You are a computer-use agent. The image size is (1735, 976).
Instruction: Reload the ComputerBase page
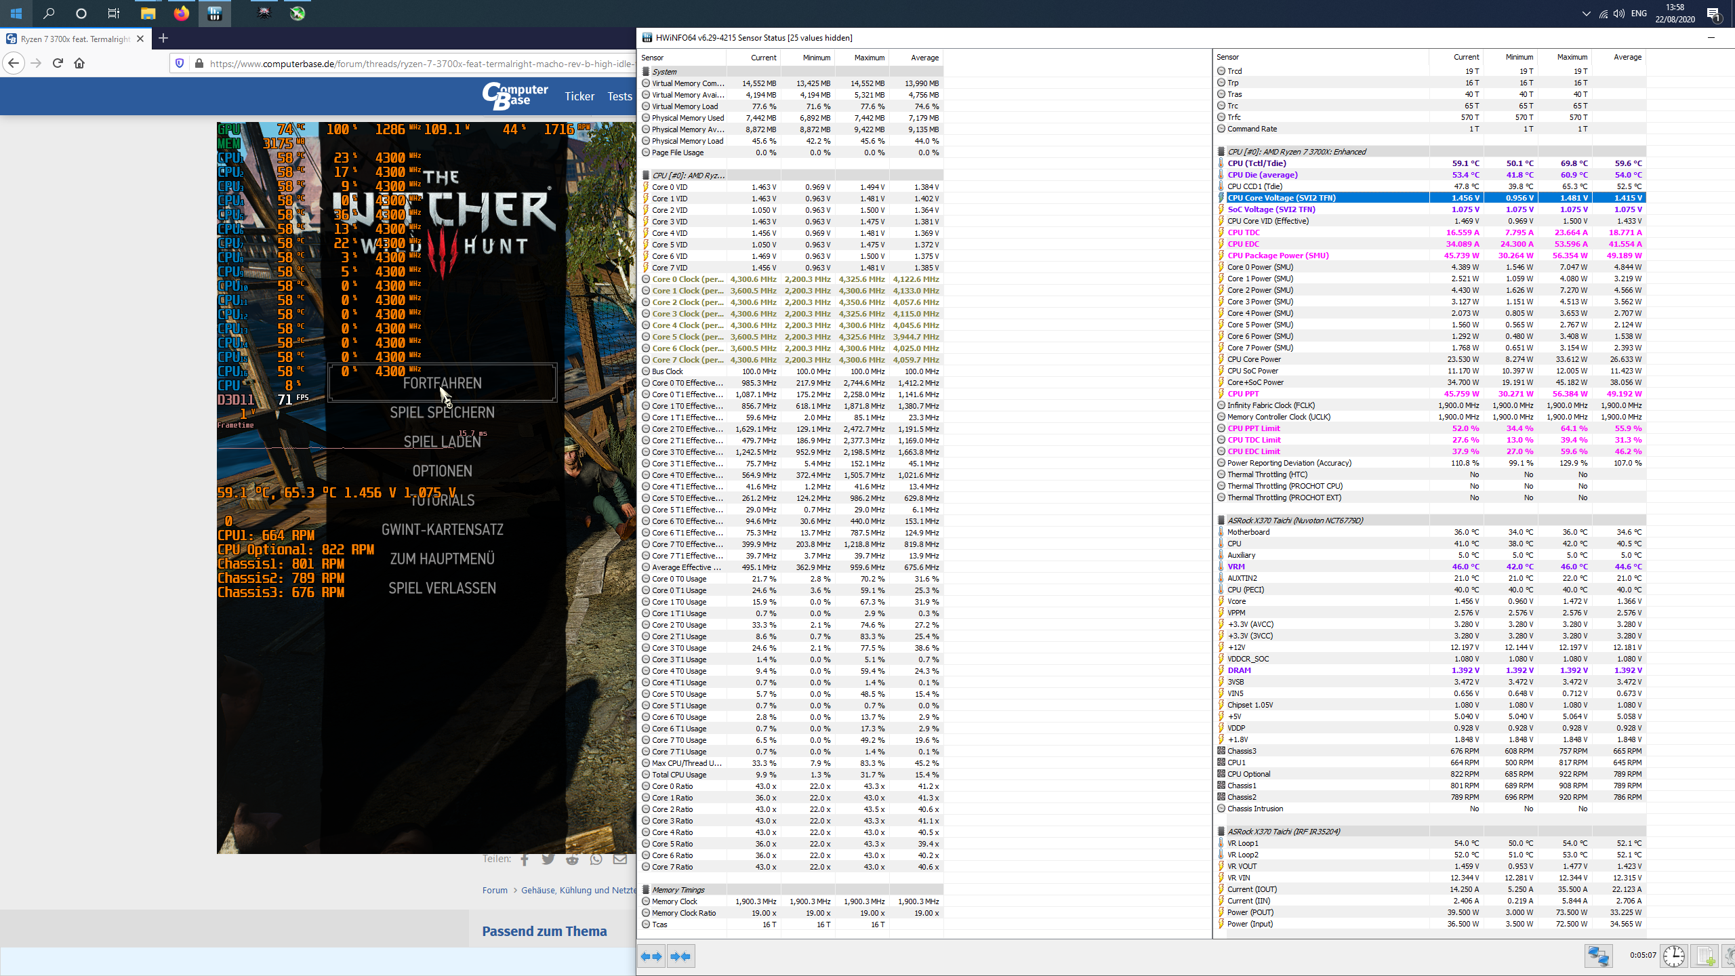(58, 63)
